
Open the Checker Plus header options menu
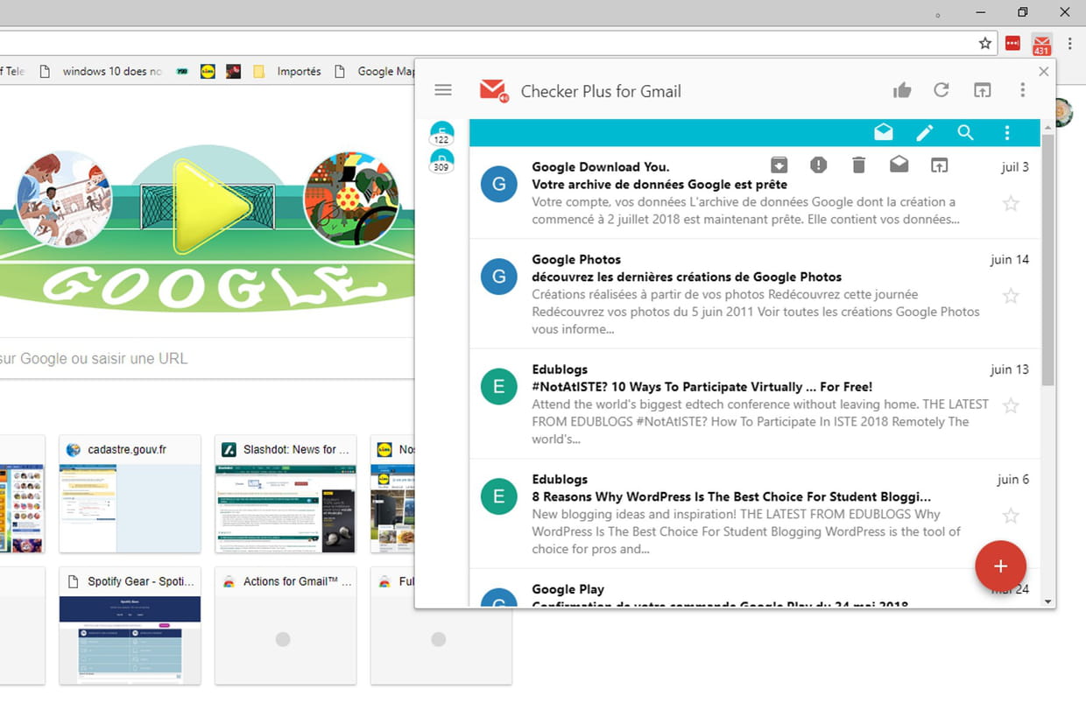(1022, 90)
